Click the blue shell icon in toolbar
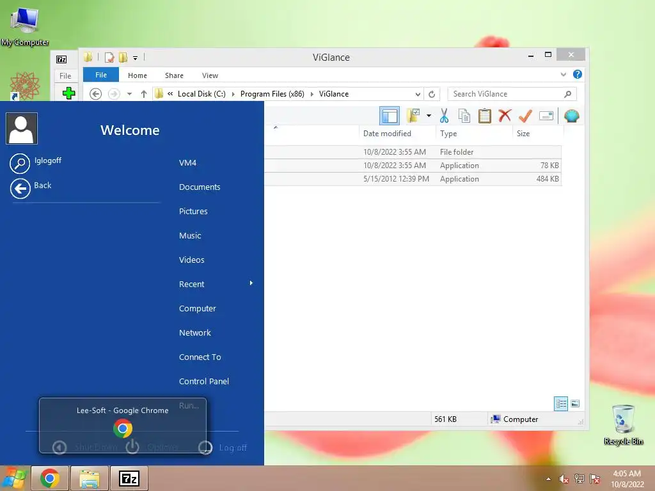Screen dimensions: 655x491 tap(571, 116)
